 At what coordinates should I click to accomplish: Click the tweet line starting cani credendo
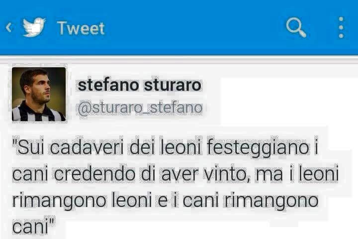coord(176,174)
